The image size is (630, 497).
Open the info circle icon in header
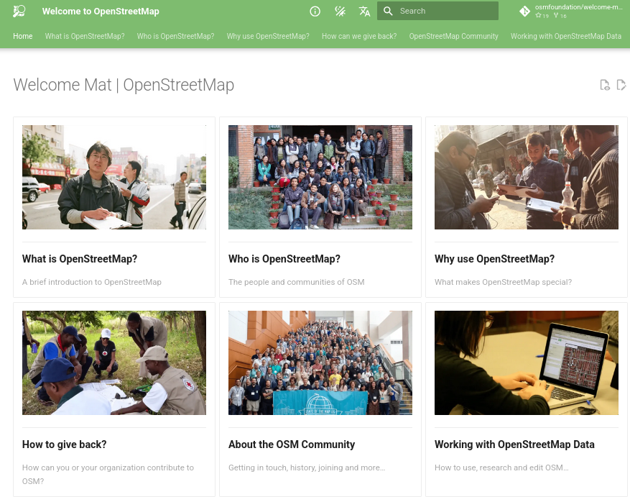point(315,12)
